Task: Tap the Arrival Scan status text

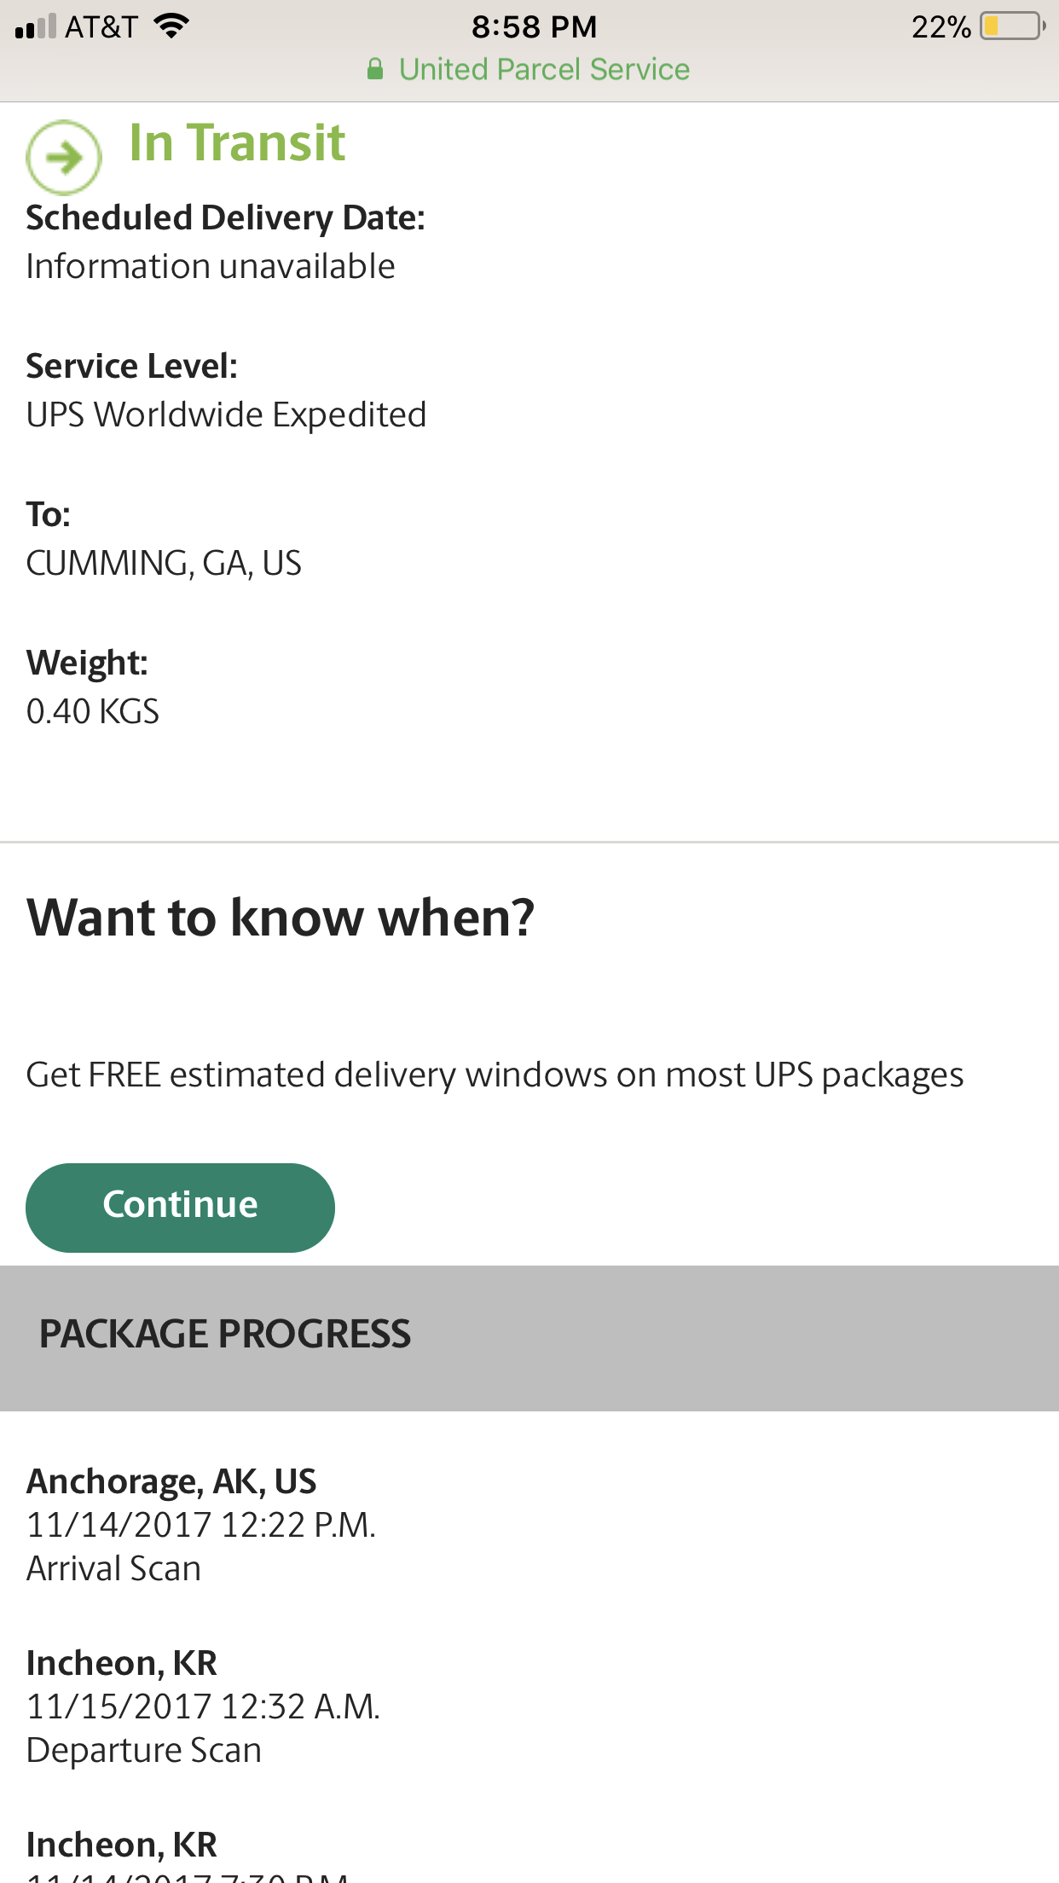Action: pyautogui.click(x=113, y=1568)
